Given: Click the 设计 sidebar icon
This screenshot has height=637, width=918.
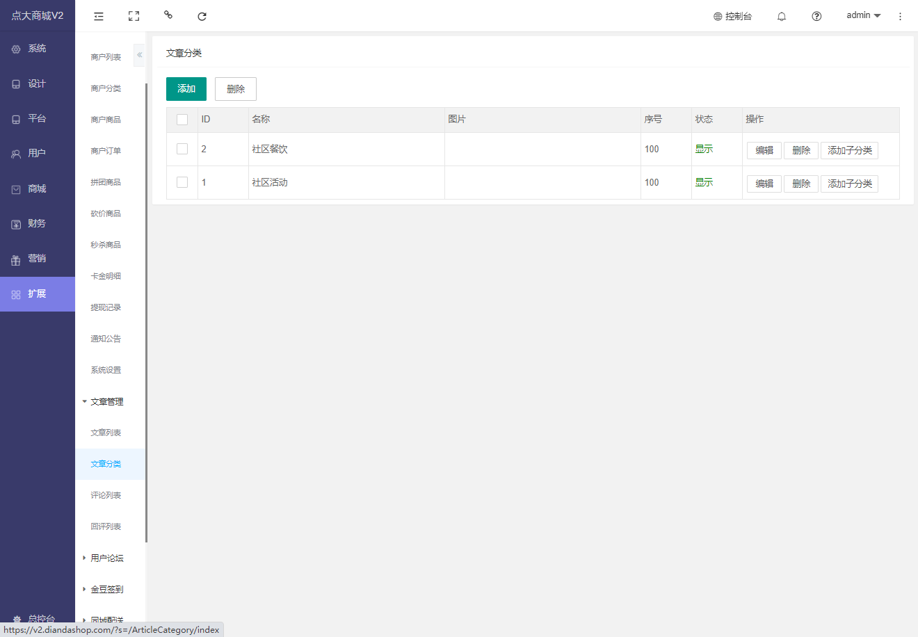Looking at the screenshot, I should pyautogui.click(x=16, y=84).
